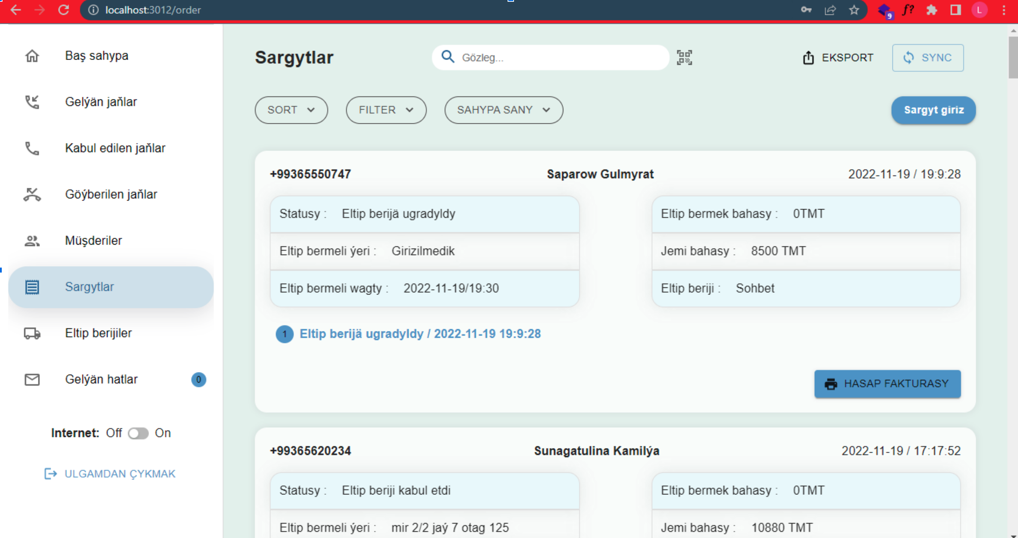
Task: Open Göýberilen jaňlar missed calls icon
Action: pos(32,194)
